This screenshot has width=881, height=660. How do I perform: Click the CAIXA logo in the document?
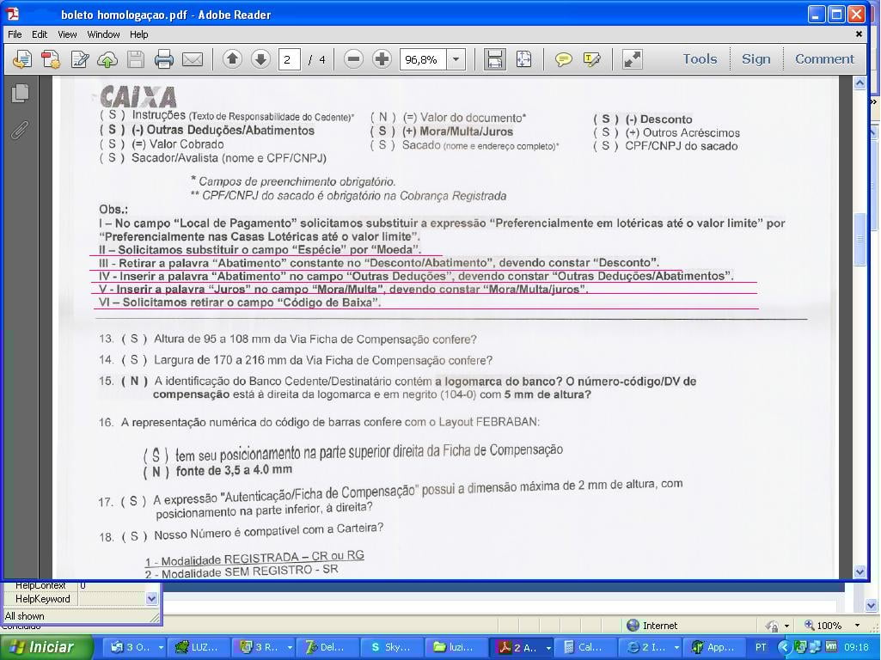tap(138, 96)
